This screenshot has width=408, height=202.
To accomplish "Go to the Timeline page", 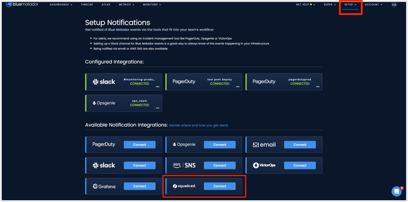I will (x=87, y=5).
